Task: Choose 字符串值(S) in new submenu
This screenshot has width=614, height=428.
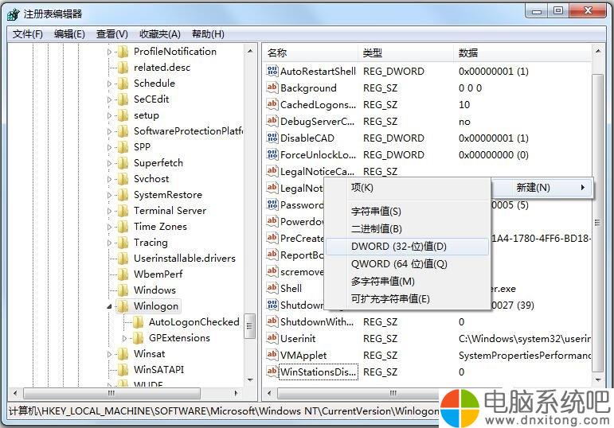Action: [407, 212]
